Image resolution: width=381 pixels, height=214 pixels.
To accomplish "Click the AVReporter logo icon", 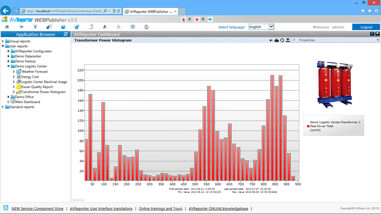I will pyautogui.click(x=5, y=20).
